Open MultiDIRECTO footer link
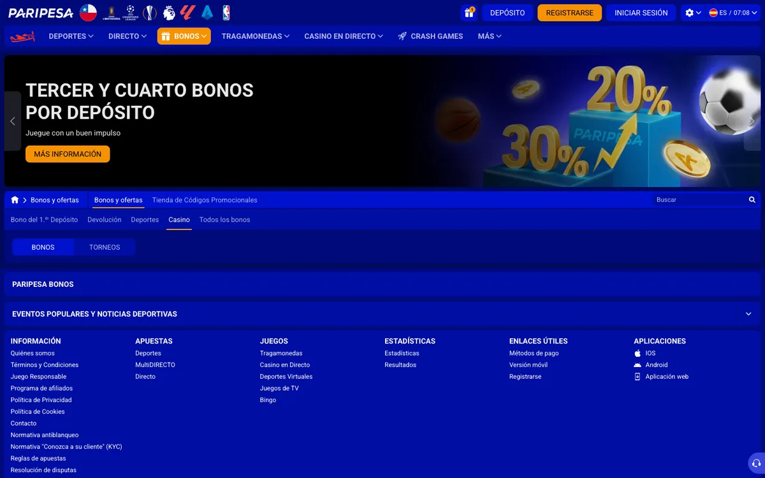 click(155, 365)
